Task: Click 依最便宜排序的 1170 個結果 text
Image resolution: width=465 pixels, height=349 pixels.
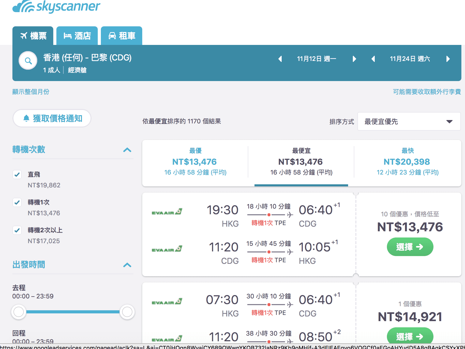Action: [182, 121]
